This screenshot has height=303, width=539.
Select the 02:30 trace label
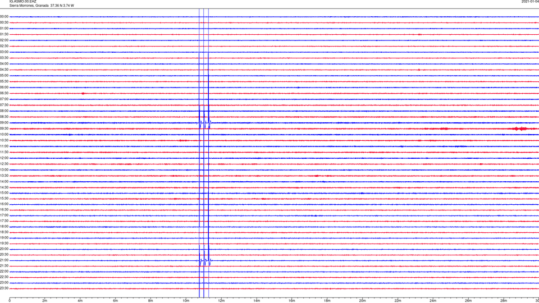[x=4, y=45]
